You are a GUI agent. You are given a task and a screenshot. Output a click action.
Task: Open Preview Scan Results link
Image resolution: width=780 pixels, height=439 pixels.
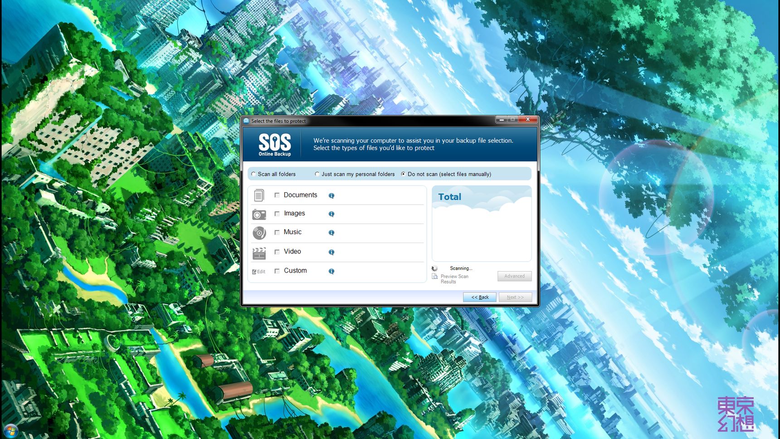454,279
